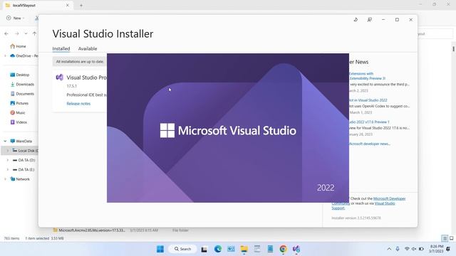Viewport: 456px width, 256px height.
Task: Go forward in File Explorer
Action: coord(17,33)
